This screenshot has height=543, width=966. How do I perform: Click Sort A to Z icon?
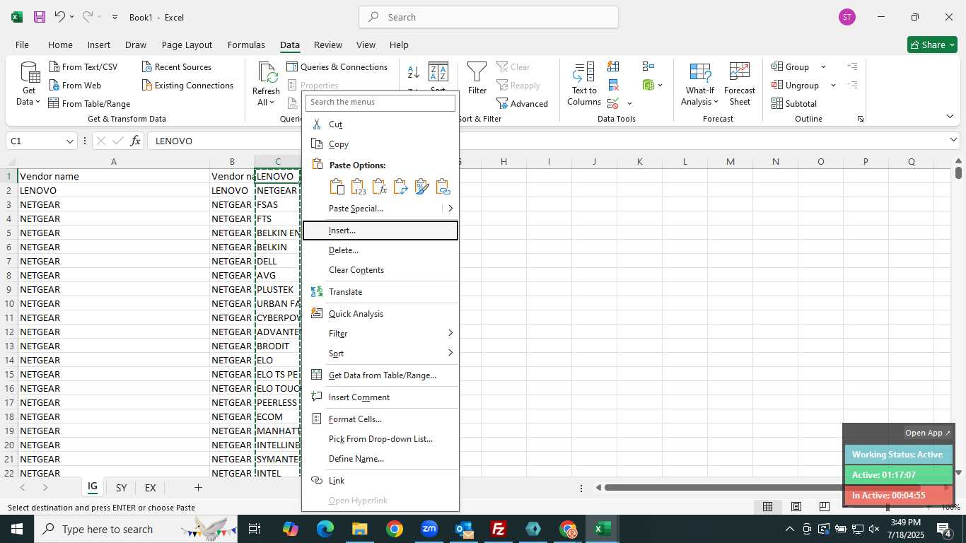click(x=414, y=71)
